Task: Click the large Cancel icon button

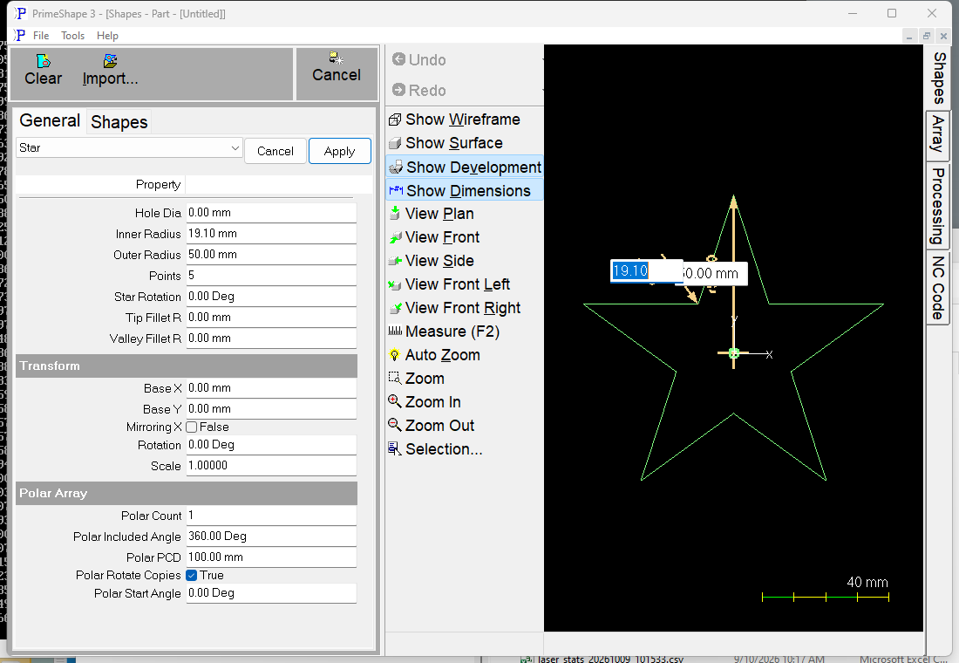Action: click(337, 73)
